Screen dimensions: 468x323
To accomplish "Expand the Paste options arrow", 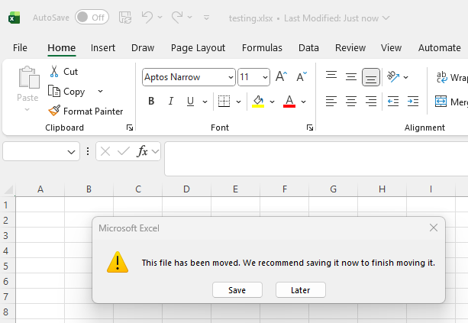I will [27, 109].
